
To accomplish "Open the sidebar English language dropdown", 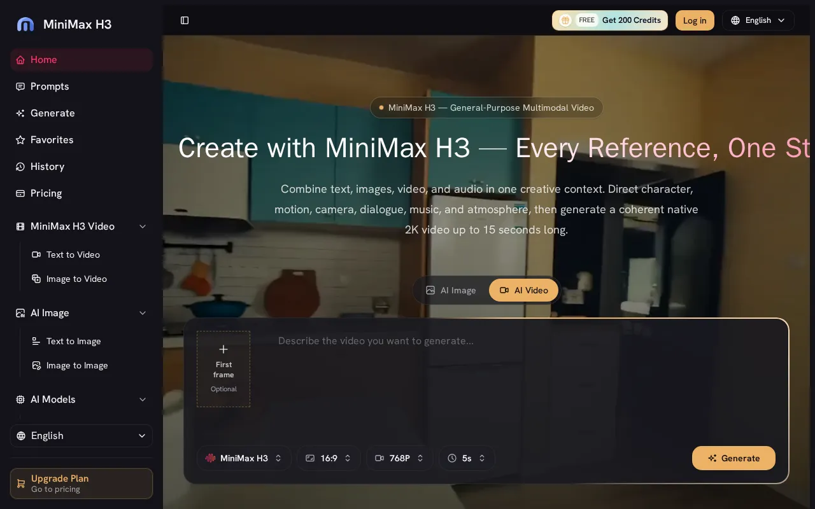I will coord(81,436).
